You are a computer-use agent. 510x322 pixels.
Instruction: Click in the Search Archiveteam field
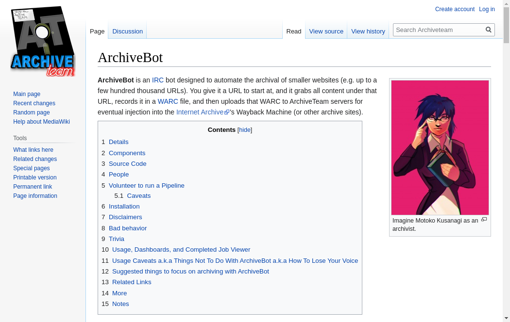pyautogui.click(x=439, y=30)
